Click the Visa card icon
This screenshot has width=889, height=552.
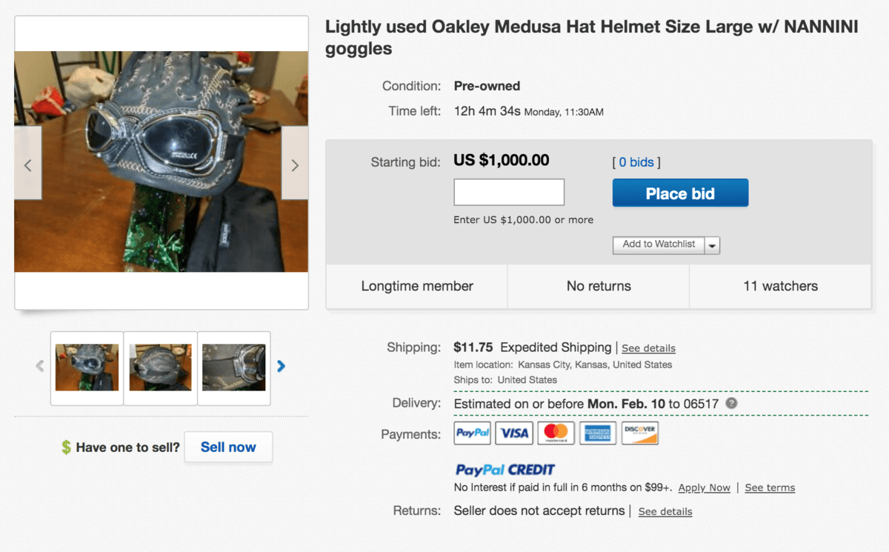point(514,433)
